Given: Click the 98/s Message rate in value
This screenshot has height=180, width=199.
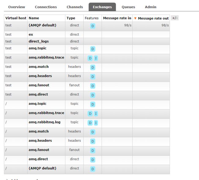Looking at the screenshot, I should point(128,25).
